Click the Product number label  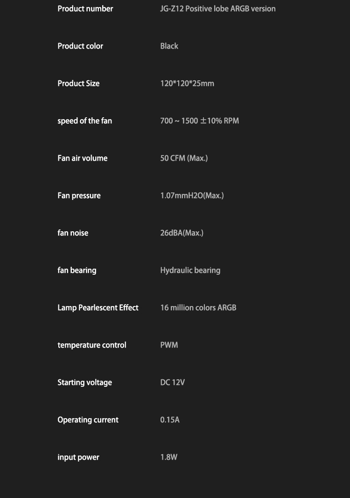85,9
